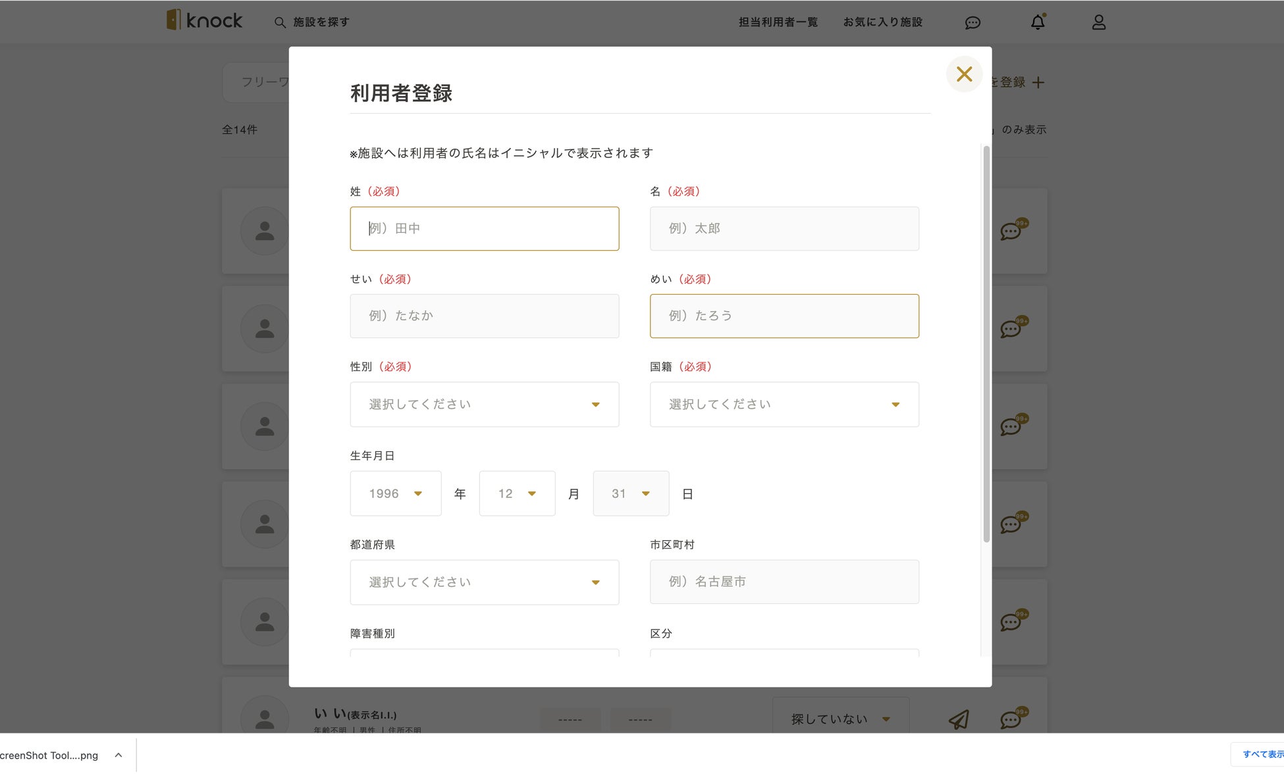Open the chat messages icon in header
The height and width of the screenshot is (775, 1284).
[x=973, y=23]
